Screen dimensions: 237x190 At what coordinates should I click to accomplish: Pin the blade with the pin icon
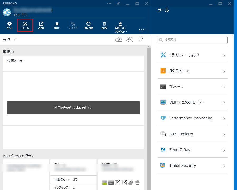click(118, 3)
